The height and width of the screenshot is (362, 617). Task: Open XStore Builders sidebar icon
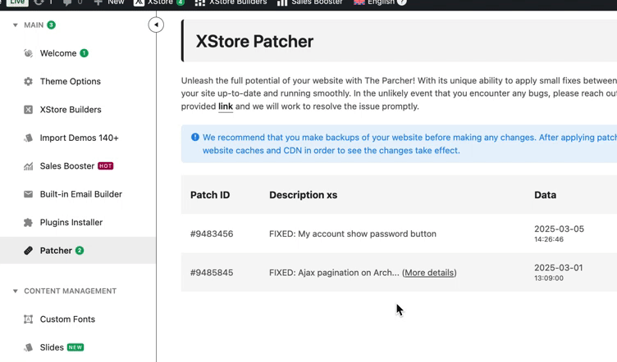pyautogui.click(x=29, y=110)
